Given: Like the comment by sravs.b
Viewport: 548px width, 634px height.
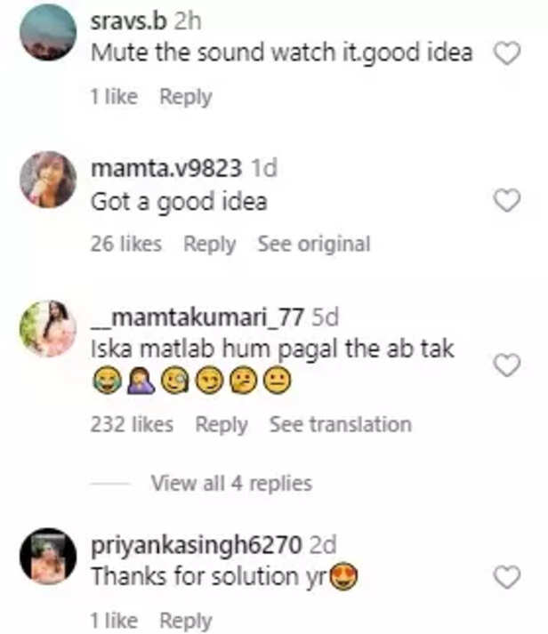Looking at the screenshot, I should 506,55.
